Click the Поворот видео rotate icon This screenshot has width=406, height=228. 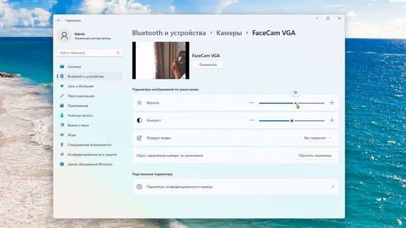point(140,138)
